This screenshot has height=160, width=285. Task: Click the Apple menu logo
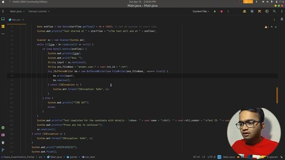pos(3,2)
